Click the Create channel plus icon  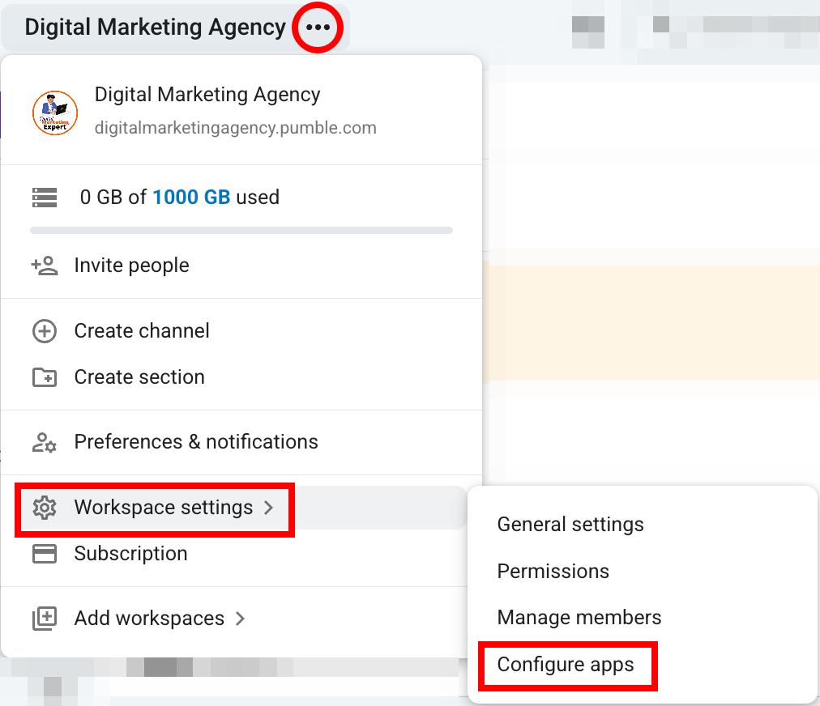(45, 330)
